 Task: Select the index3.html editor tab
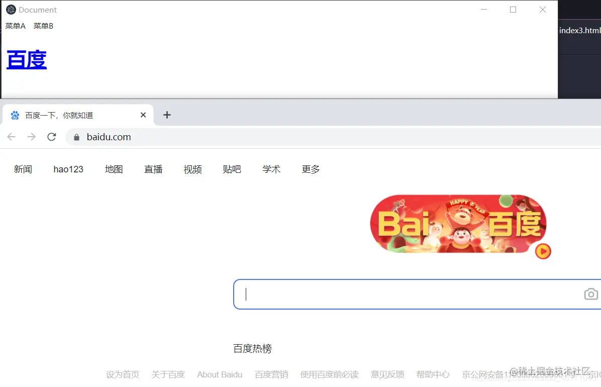pos(580,30)
